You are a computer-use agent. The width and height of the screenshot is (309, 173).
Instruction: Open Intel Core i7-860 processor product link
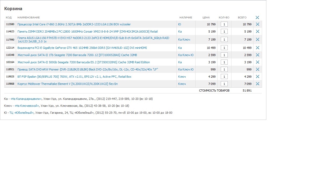coord(74,24)
